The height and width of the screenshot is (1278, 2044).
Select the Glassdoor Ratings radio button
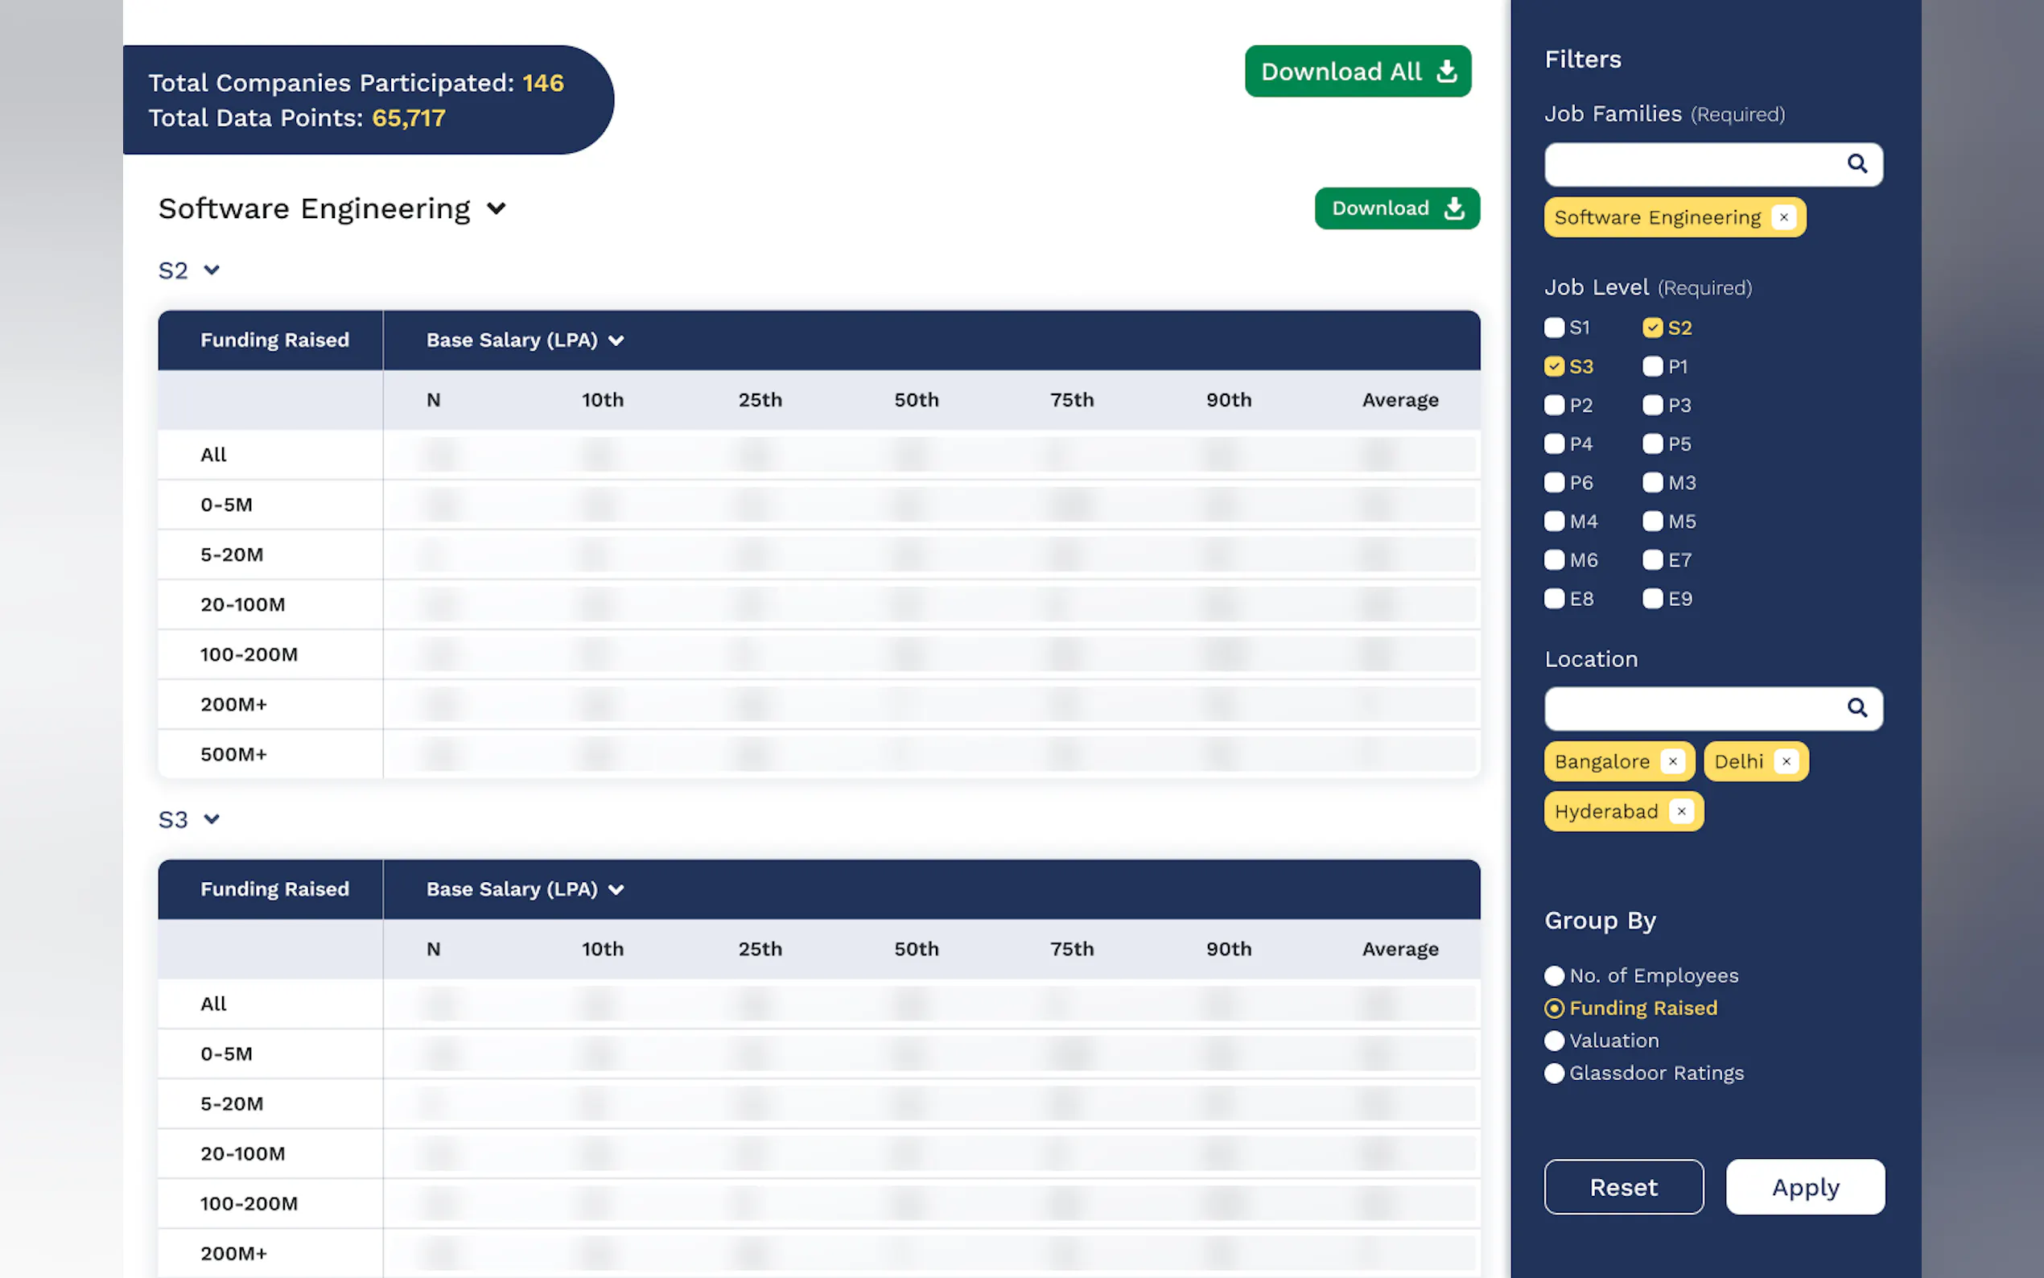1553,1074
